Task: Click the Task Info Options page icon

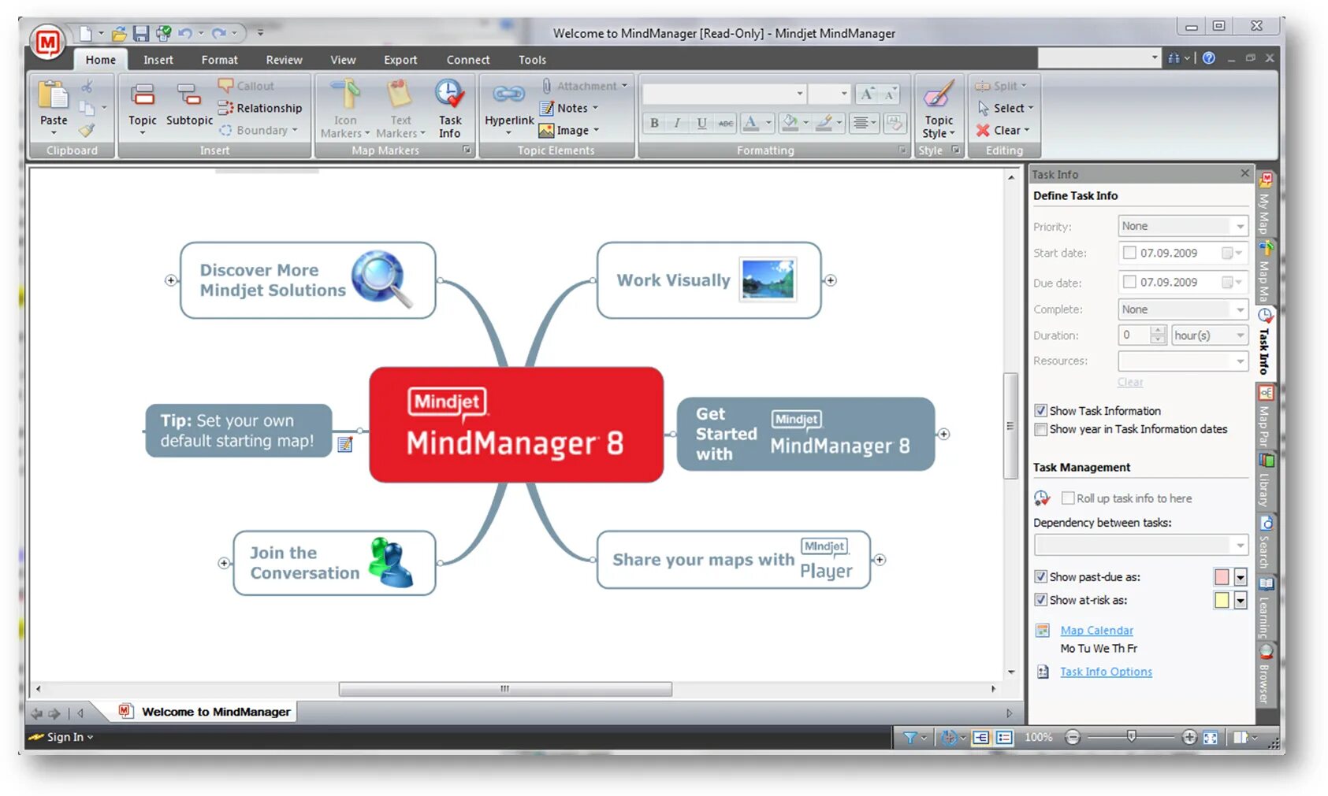Action: (1043, 672)
